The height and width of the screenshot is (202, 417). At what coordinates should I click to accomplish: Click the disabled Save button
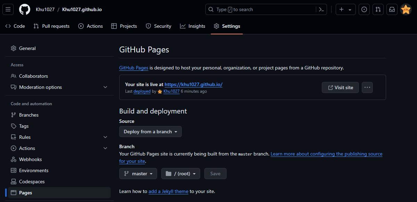coord(215,174)
